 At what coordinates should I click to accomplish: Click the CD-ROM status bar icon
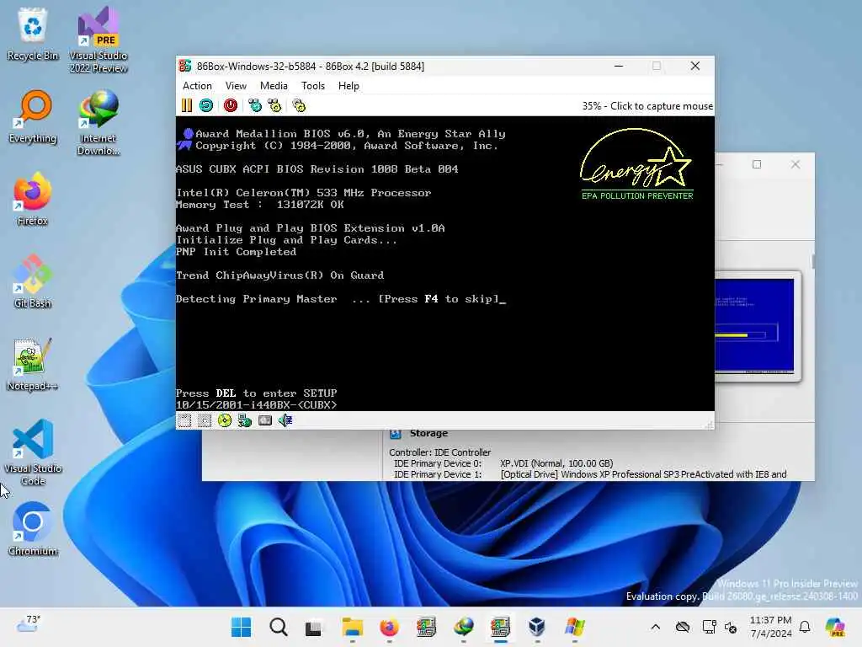(224, 421)
